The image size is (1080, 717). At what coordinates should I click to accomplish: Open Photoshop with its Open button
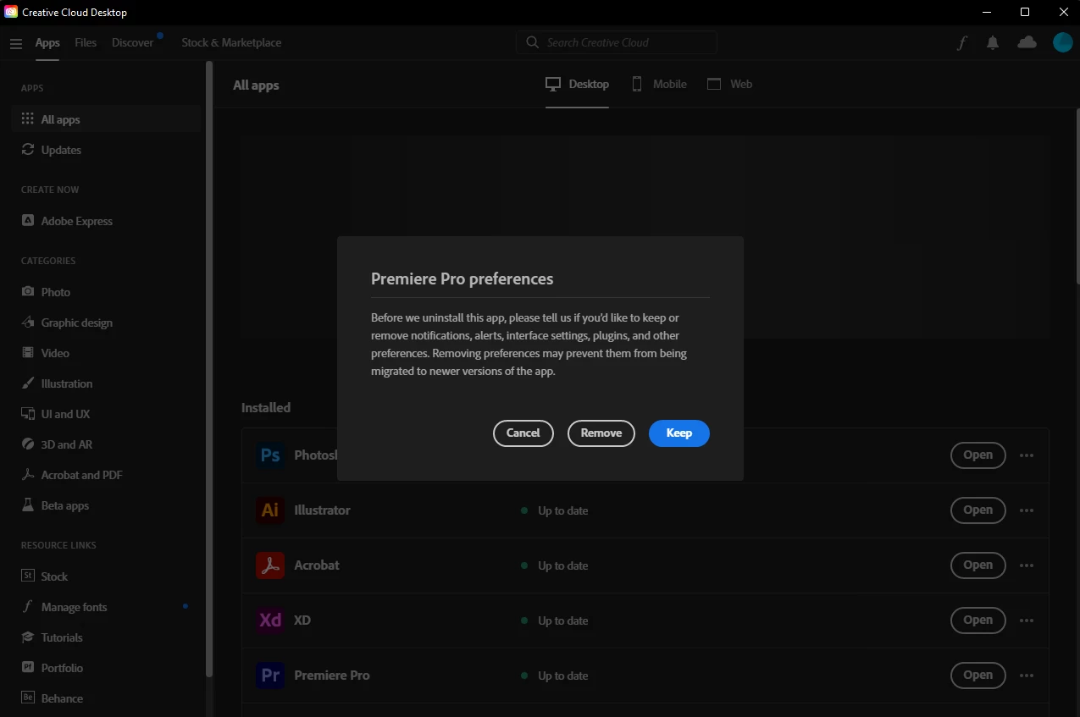coord(978,455)
